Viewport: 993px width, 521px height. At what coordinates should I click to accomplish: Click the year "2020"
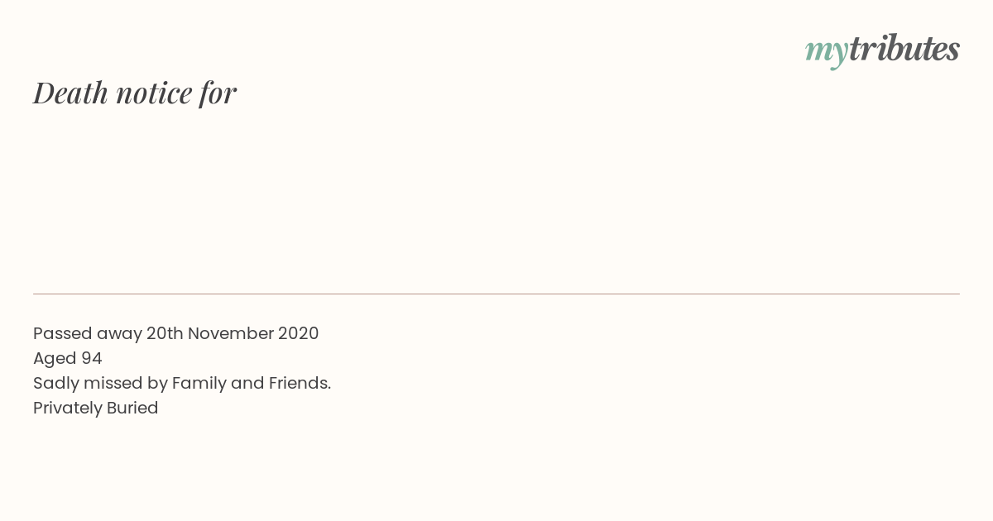point(298,333)
